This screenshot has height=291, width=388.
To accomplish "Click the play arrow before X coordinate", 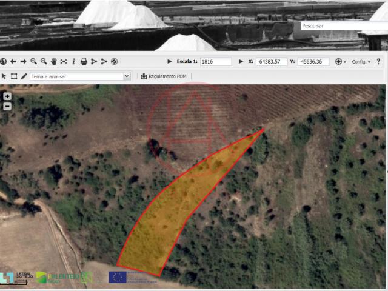I will click(241, 61).
